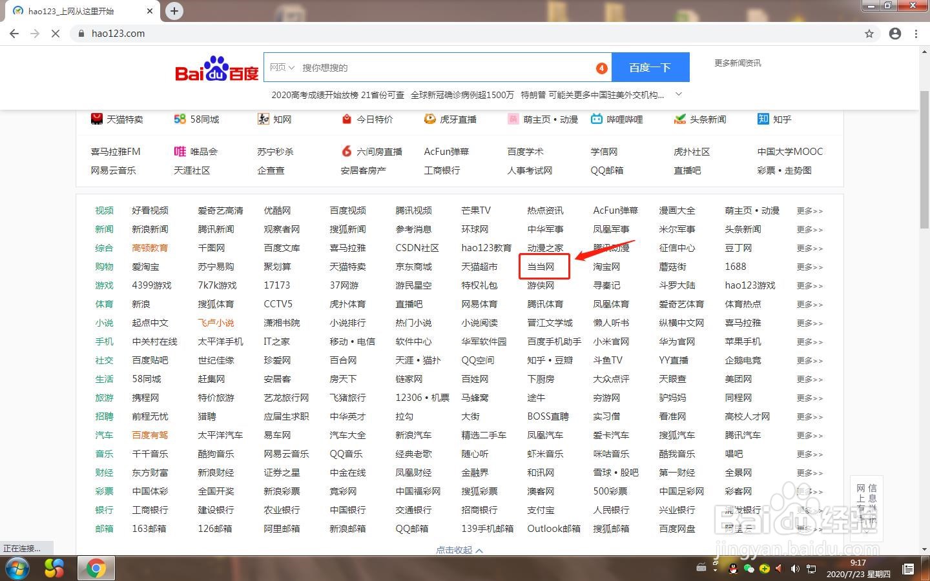Select the 购物 category label
The image size is (930, 581).
click(104, 267)
